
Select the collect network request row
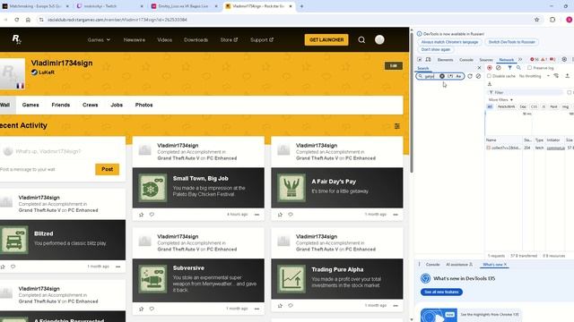pos(529,148)
